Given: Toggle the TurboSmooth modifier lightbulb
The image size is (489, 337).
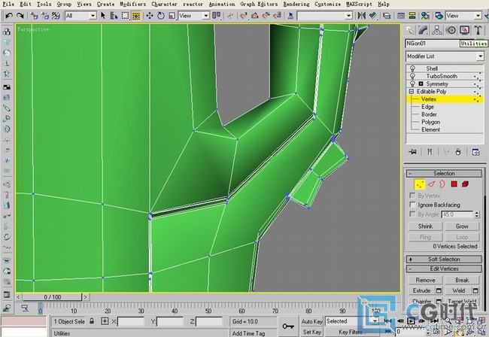Looking at the screenshot, I should [412, 76].
